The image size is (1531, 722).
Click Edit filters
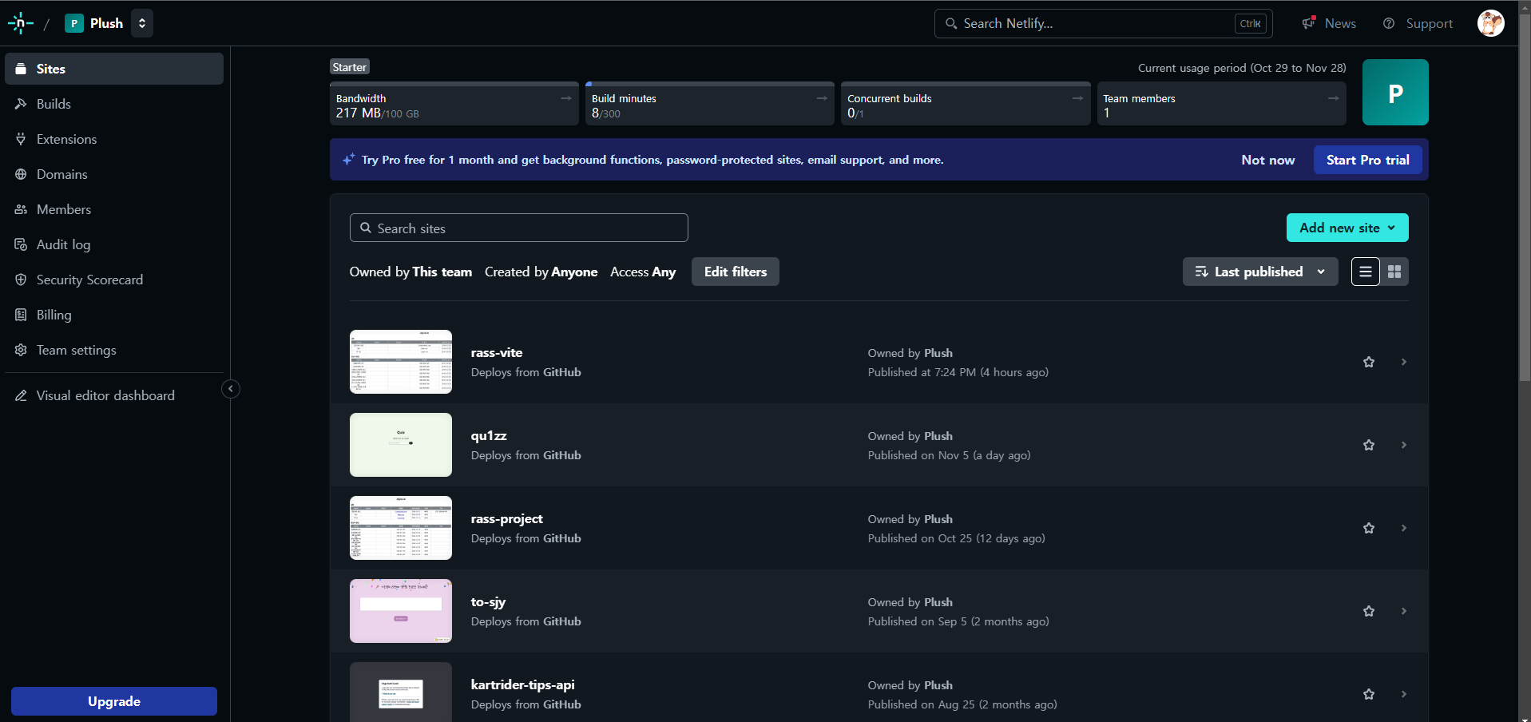click(735, 272)
